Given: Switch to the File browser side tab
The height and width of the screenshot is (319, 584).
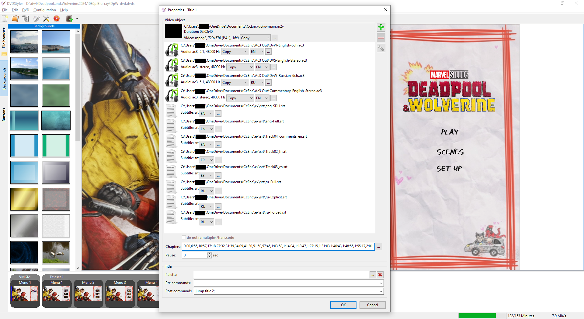Looking at the screenshot, I should (x=4, y=38).
